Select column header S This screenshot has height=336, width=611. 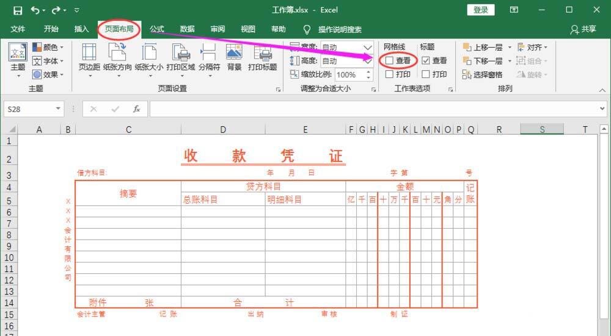click(x=542, y=129)
